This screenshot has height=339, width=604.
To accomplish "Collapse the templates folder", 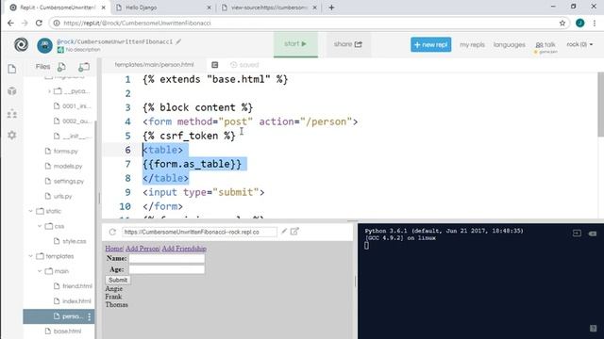I will (x=31, y=256).
